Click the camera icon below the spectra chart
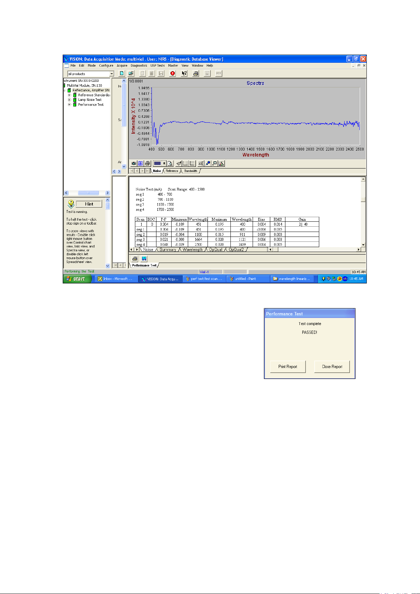 (x=134, y=164)
